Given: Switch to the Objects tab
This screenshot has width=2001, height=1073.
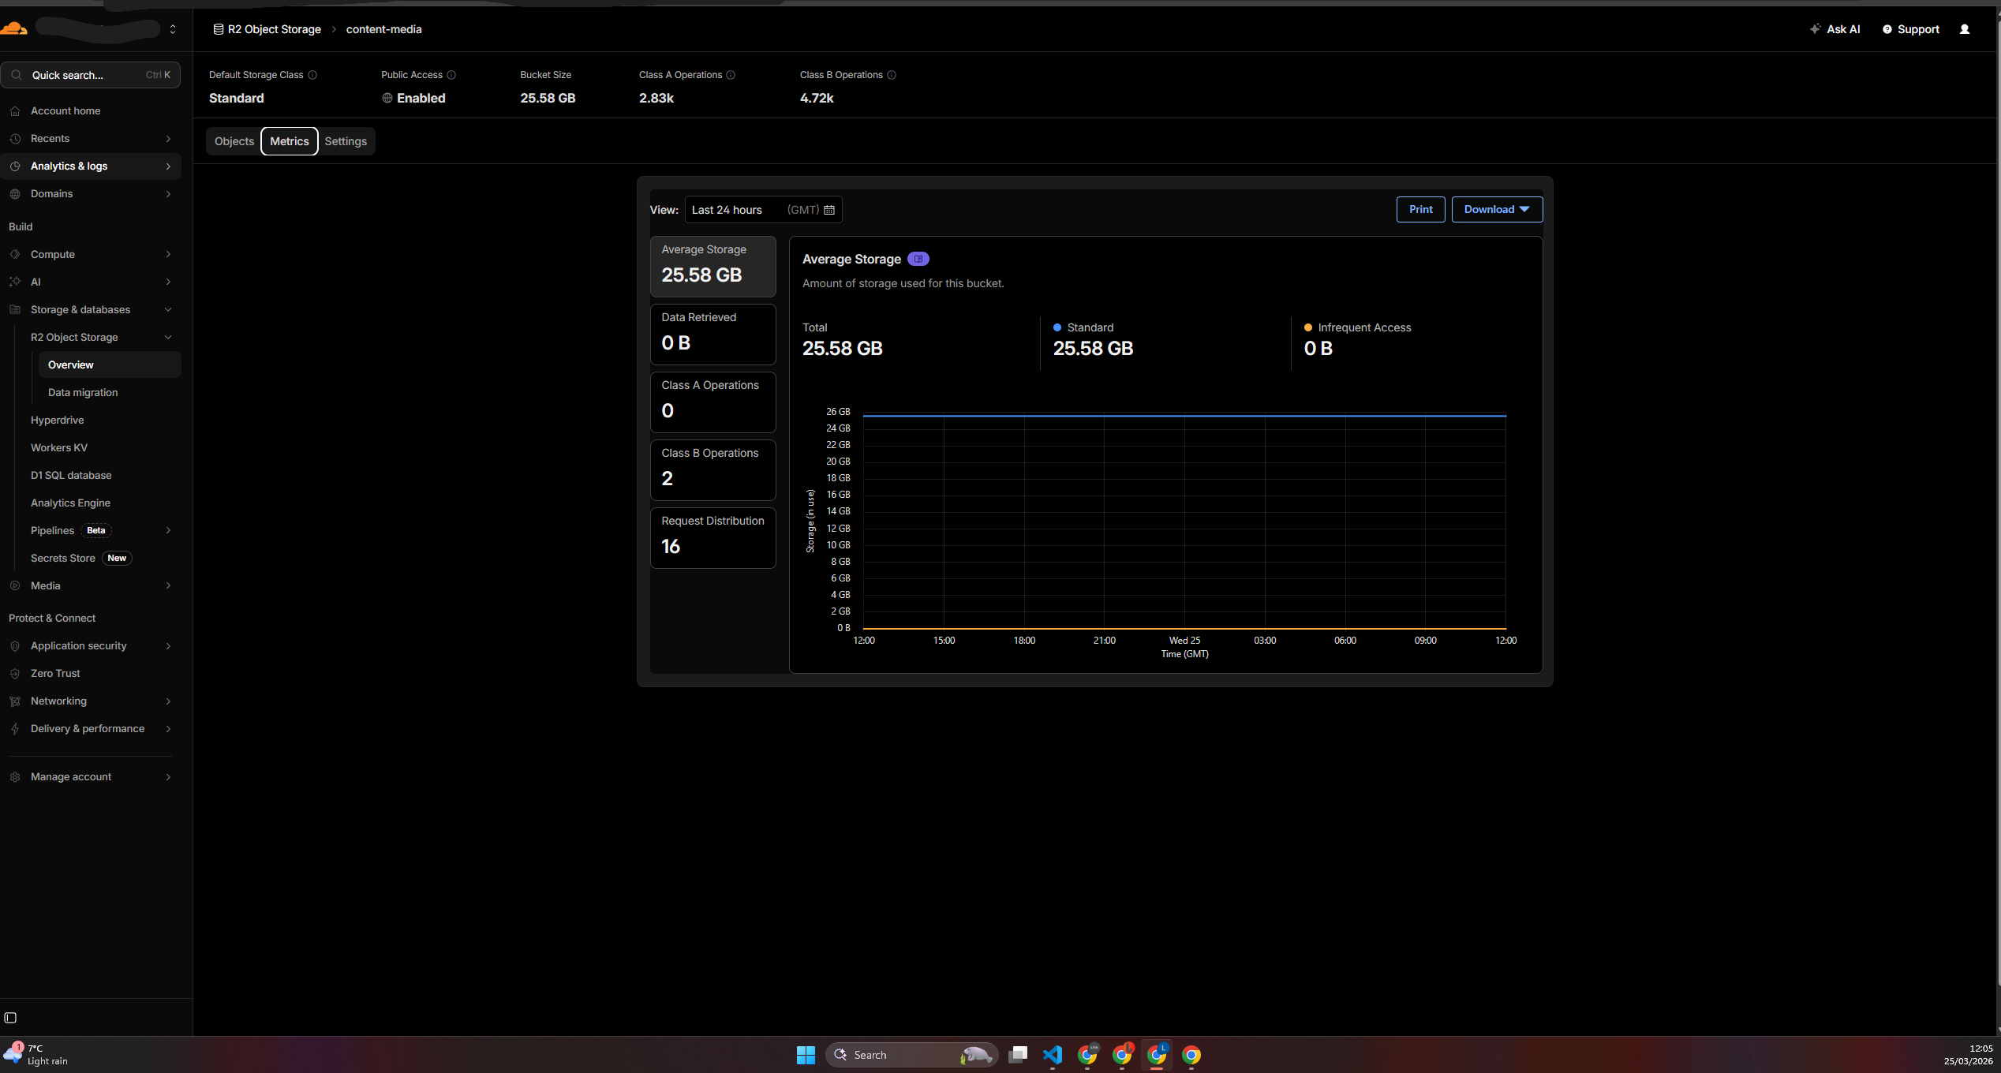Looking at the screenshot, I should [234, 141].
